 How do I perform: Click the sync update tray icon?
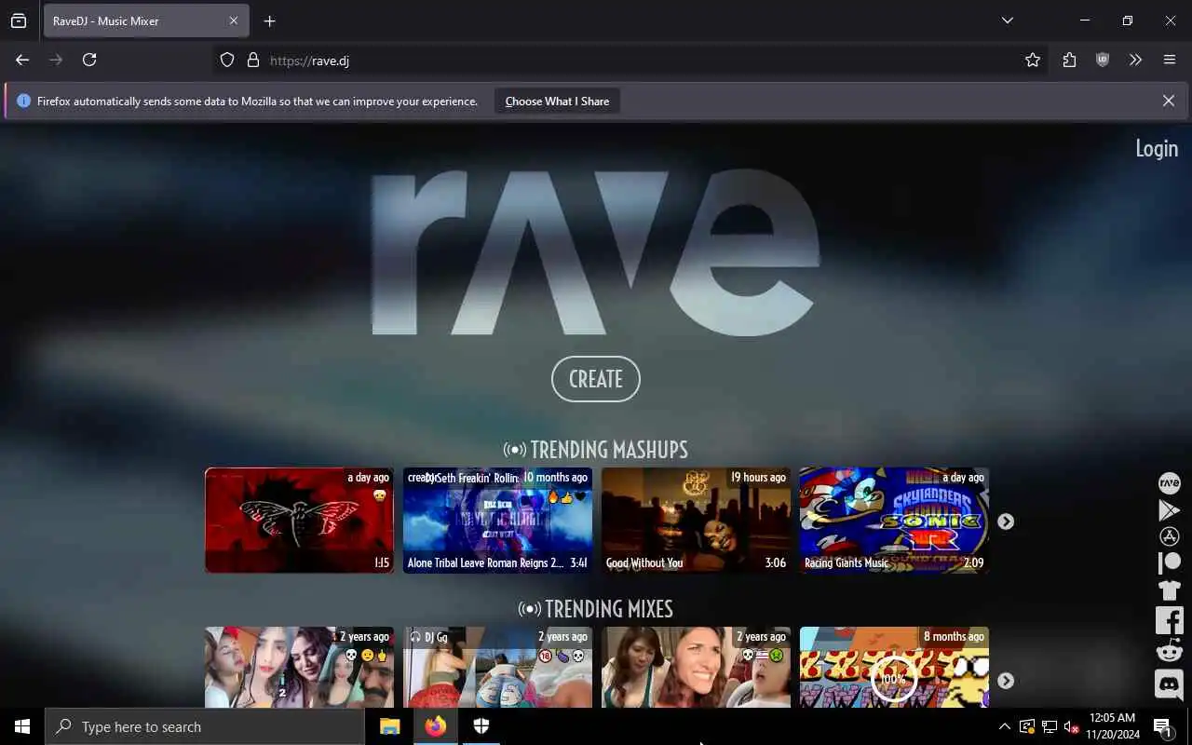point(1026,726)
